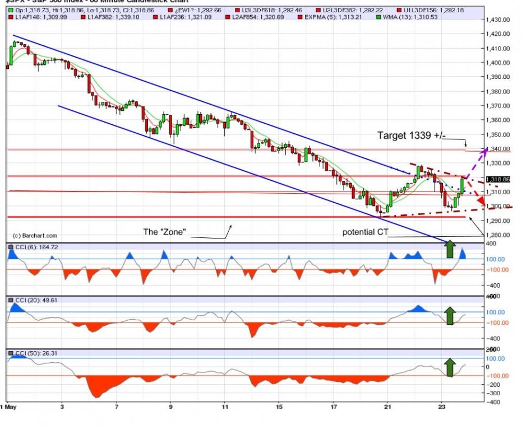Click the '21' date axis label

(x=387, y=407)
